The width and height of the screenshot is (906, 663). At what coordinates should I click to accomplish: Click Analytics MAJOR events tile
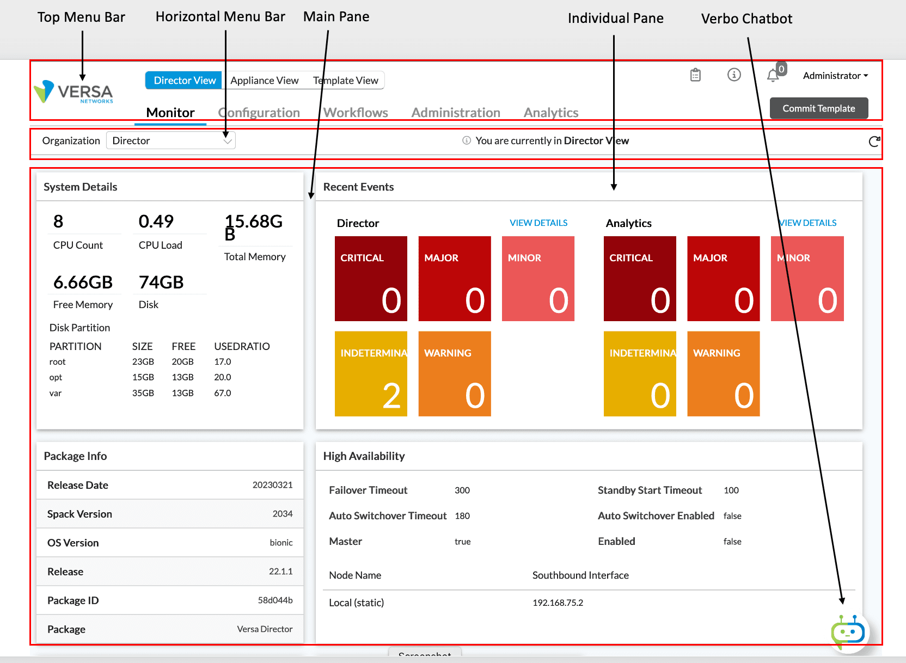(x=724, y=279)
